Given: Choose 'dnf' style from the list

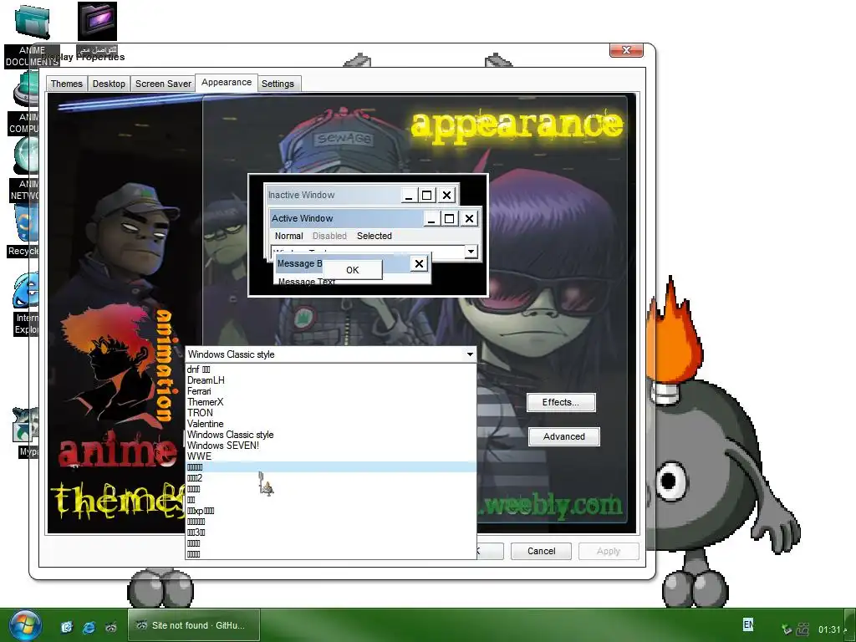Looking at the screenshot, I should (331, 369).
